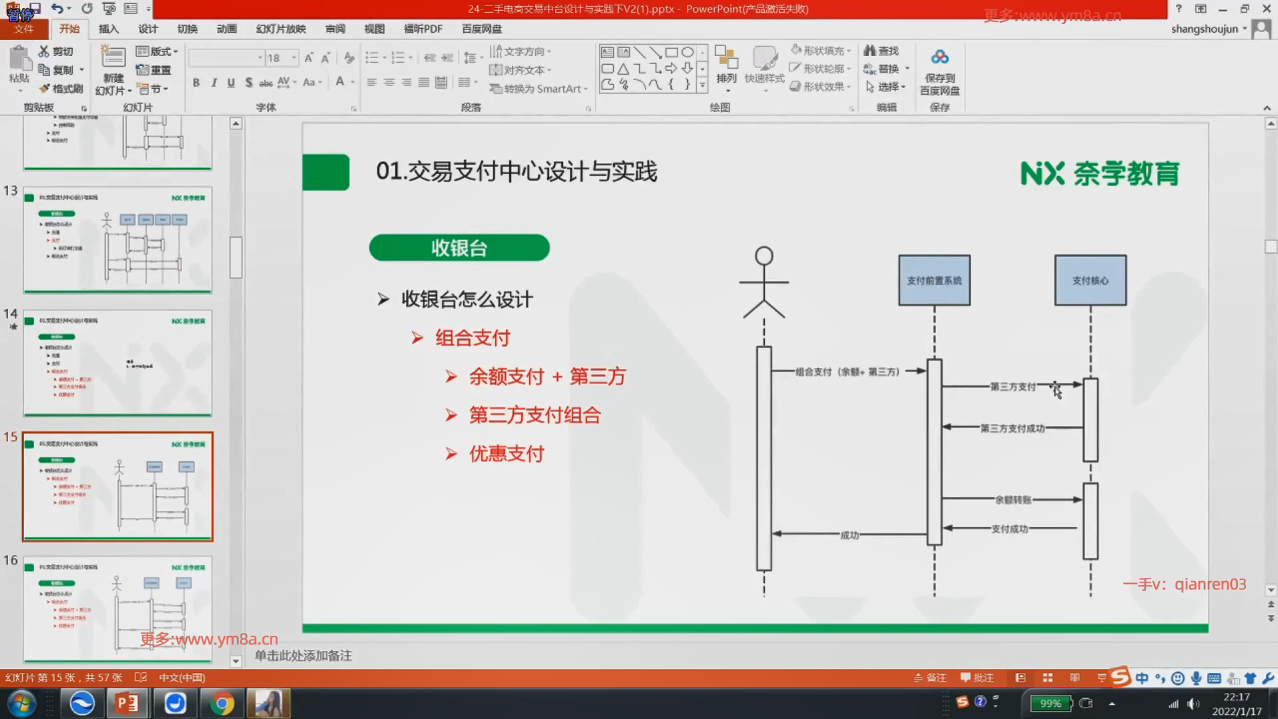This screenshot has width=1278, height=719.
Task: Click the increase font size icon
Action: [x=308, y=59]
